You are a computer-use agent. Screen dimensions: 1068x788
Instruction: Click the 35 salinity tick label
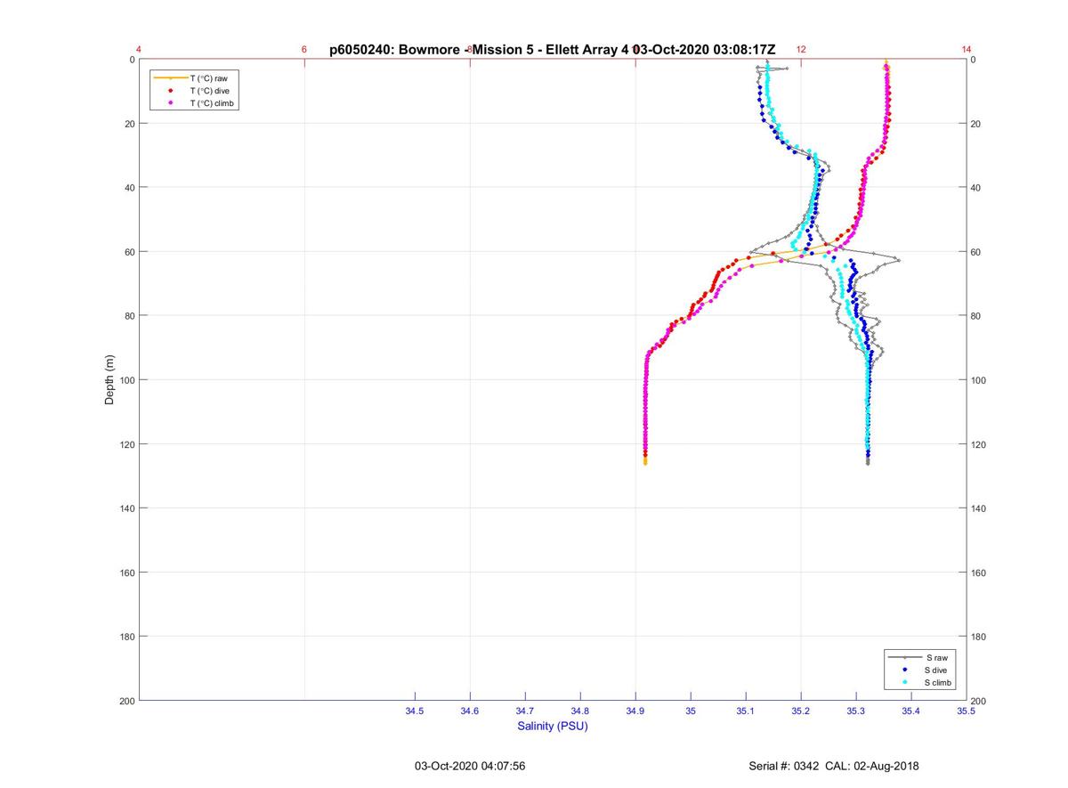(691, 711)
